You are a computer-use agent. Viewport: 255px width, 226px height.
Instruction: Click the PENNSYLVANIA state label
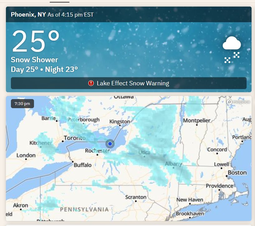84,209
